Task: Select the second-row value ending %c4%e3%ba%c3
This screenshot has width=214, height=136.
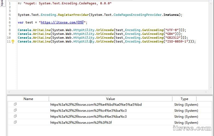Action: click(88, 110)
